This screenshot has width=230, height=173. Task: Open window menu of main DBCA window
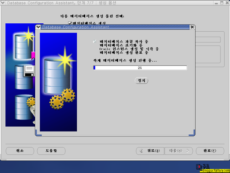pyautogui.click(x=3, y=3)
